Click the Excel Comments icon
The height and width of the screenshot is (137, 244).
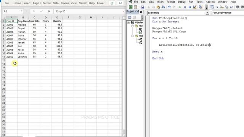pos(120,3)
